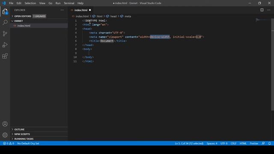274x154 pixels.
Task: Click meta breadcrumb item
Action: point(128,16)
